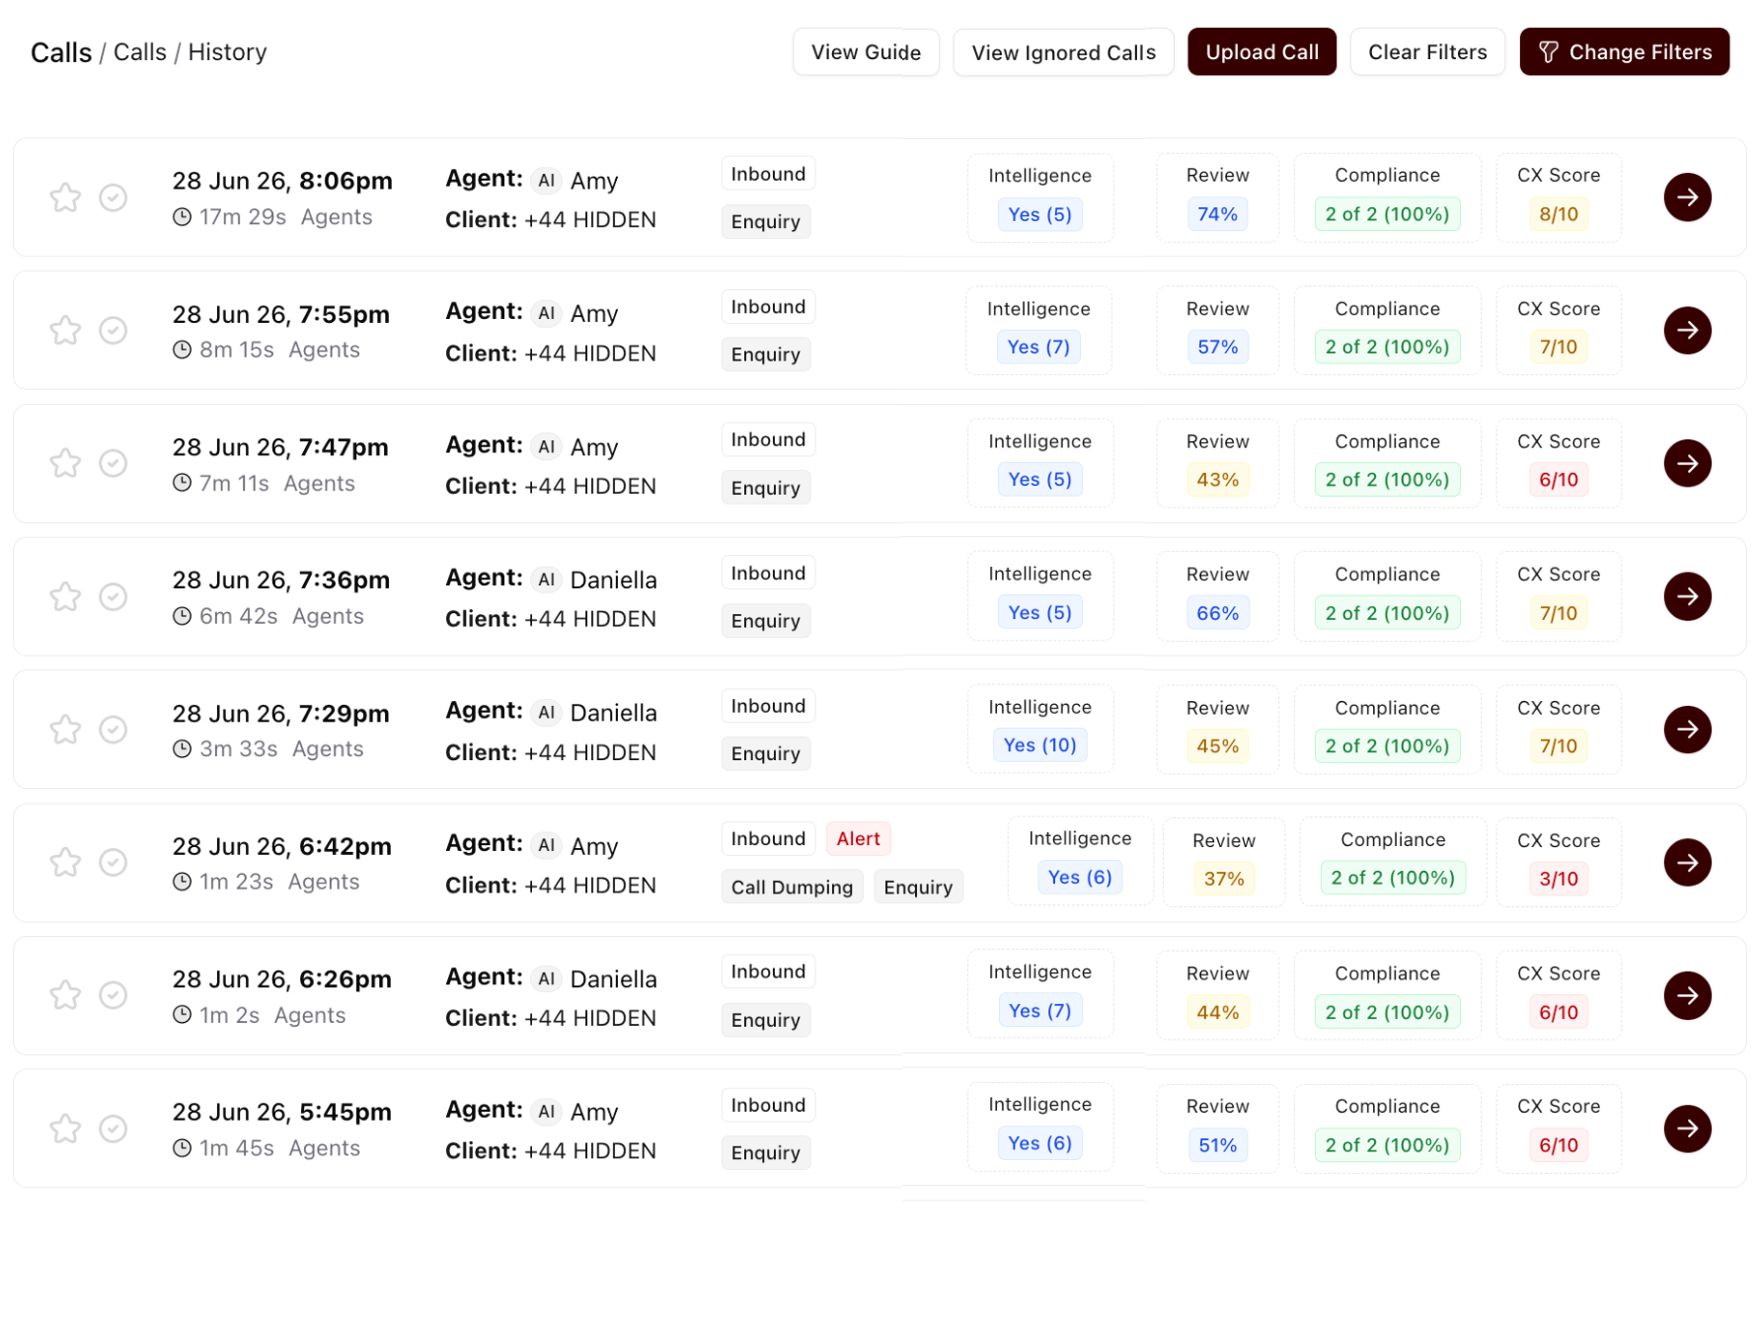Open the 5:45pm call details arrow
Viewport: 1759px width, 1321px height.
click(1687, 1128)
